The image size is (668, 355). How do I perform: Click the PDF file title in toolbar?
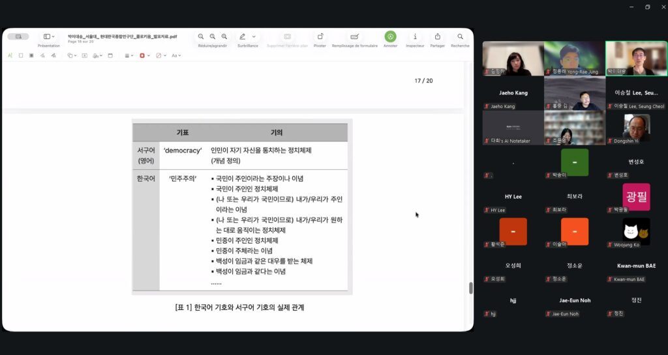click(x=122, y=36)
